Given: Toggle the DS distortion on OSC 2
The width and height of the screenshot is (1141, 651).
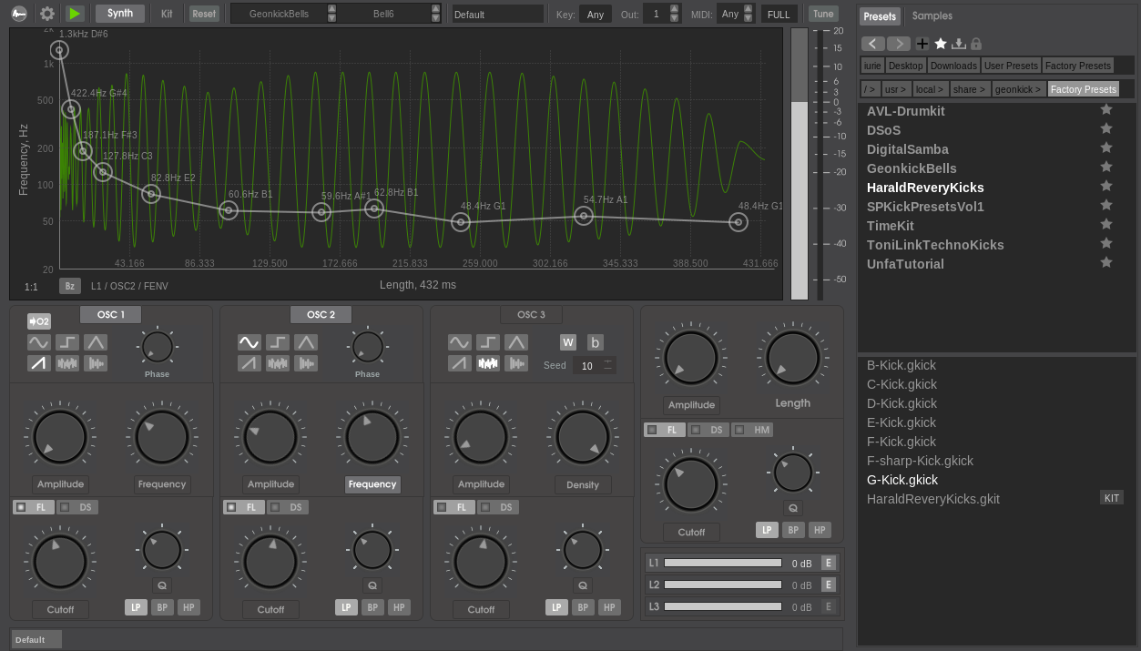Looking at the screenshot, I should [x=288, y=507].
